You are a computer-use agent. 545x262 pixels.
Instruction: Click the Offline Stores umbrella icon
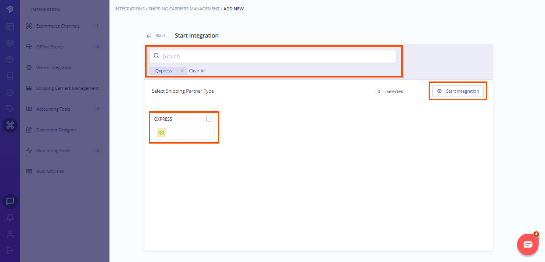29,47
